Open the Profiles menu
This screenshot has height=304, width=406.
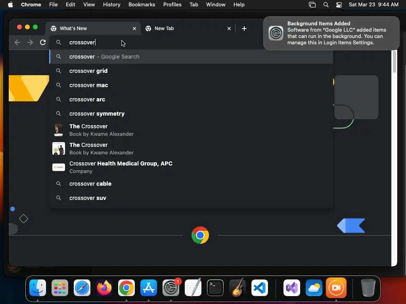tap(172, 5)
